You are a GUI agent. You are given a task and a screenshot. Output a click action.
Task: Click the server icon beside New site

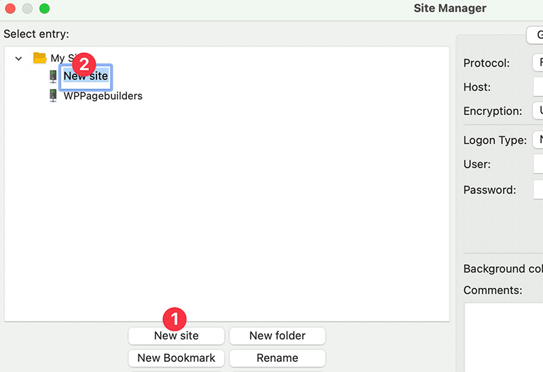[x=53, y=76]
